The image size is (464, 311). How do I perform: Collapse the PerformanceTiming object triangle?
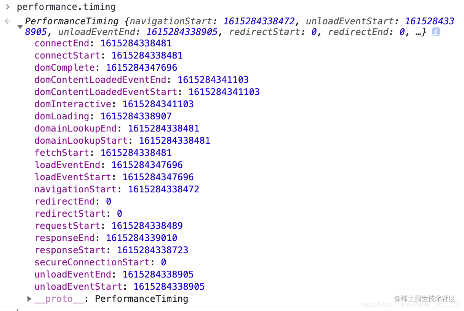click(20, 27)
